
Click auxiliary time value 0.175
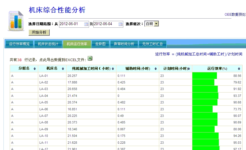(x=122, y=136)
